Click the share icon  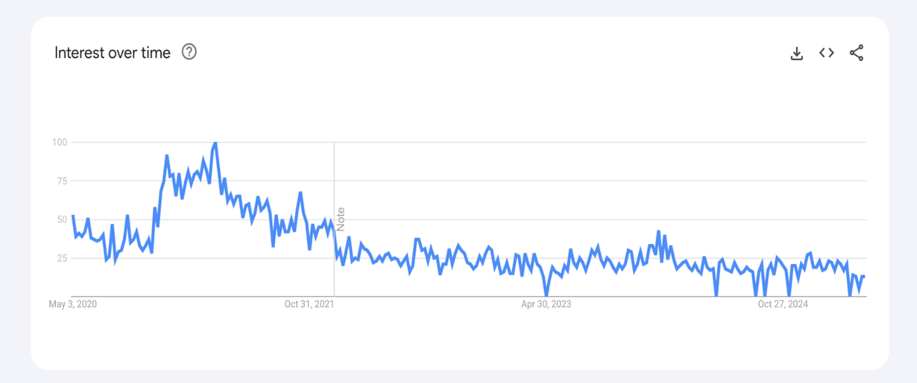click(857, 53)
